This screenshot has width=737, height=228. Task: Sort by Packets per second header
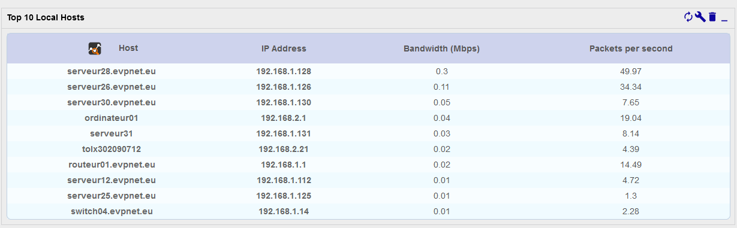point(631,48)
